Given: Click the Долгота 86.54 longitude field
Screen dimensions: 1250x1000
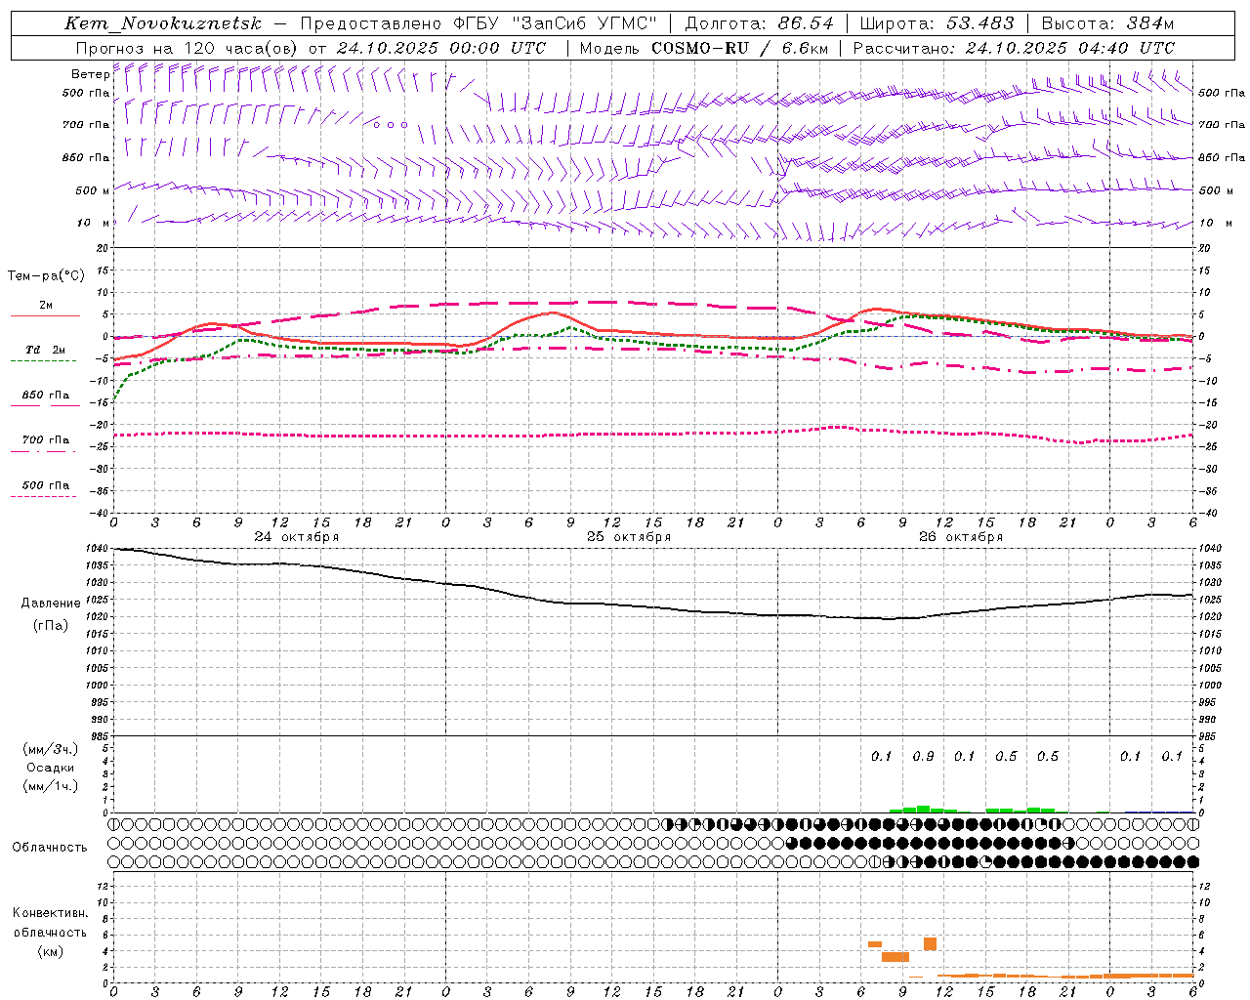Looking at the screenshot, I should click(760, 23).
